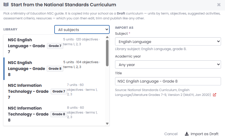This screenshot has height=140, width=225.
Task: Click the scroll down arrow in library list
Action: click(x=107, y=123)
